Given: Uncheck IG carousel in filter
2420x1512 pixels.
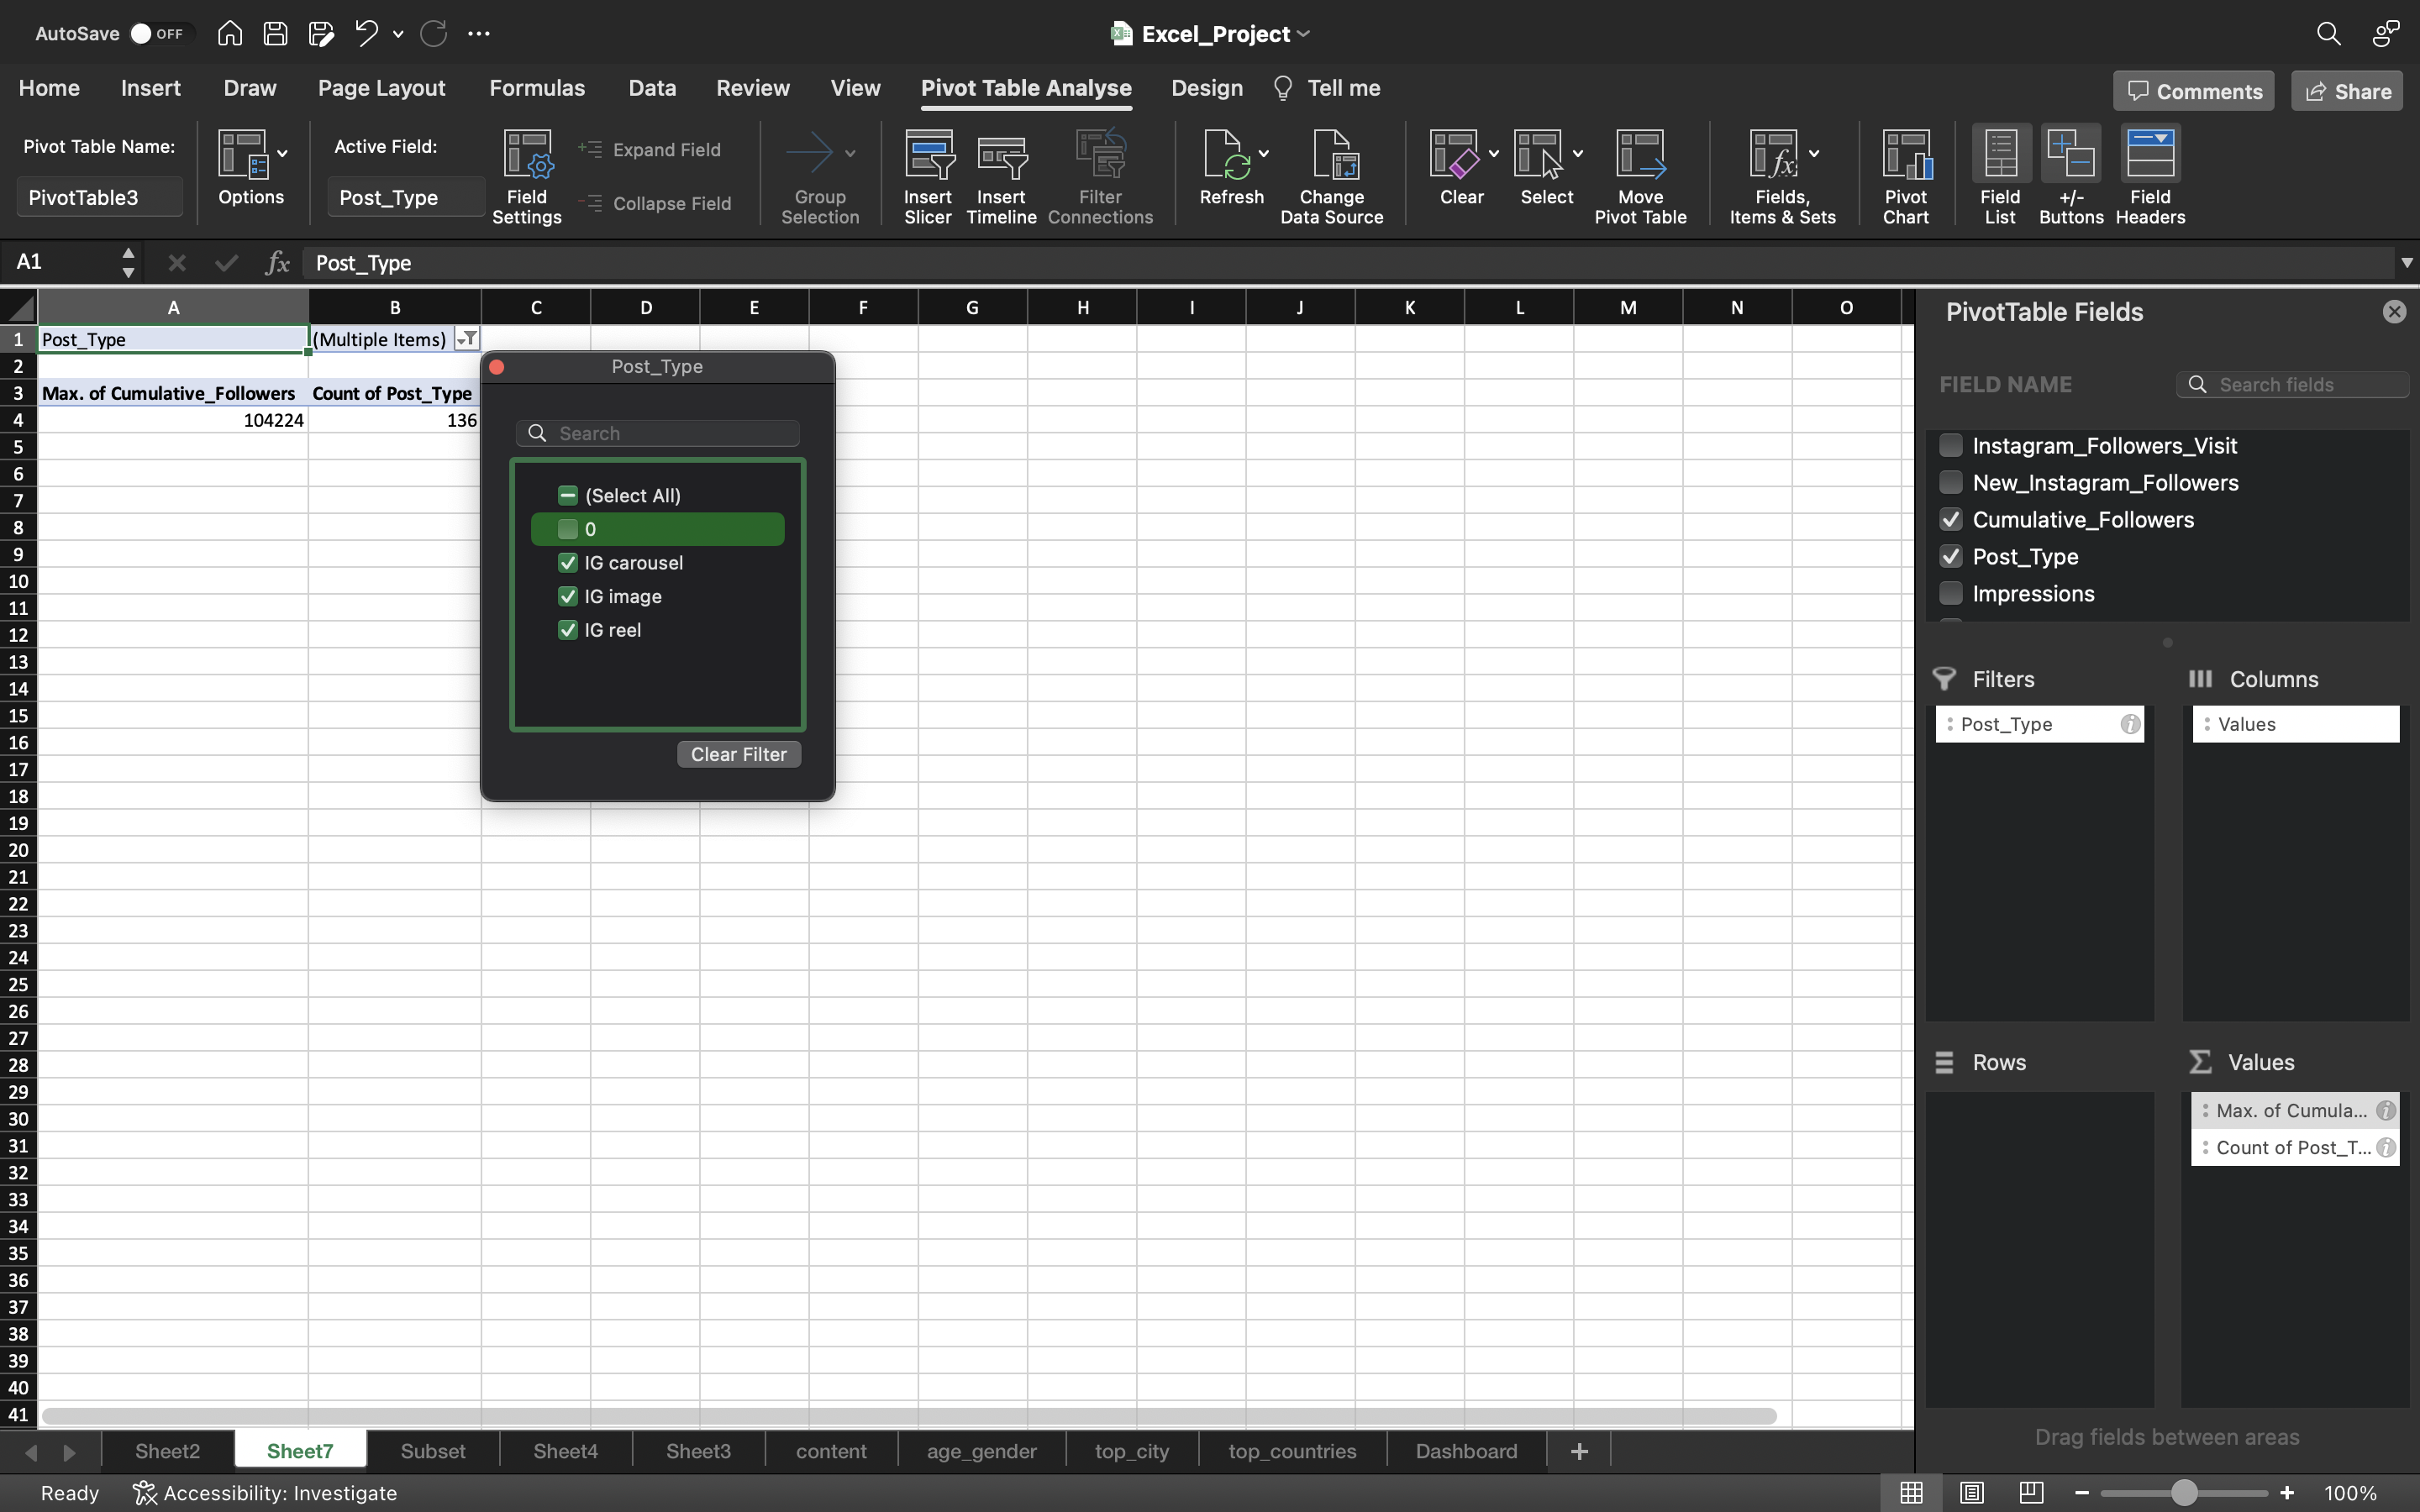Looking at the screenshot, I should 568,563.
